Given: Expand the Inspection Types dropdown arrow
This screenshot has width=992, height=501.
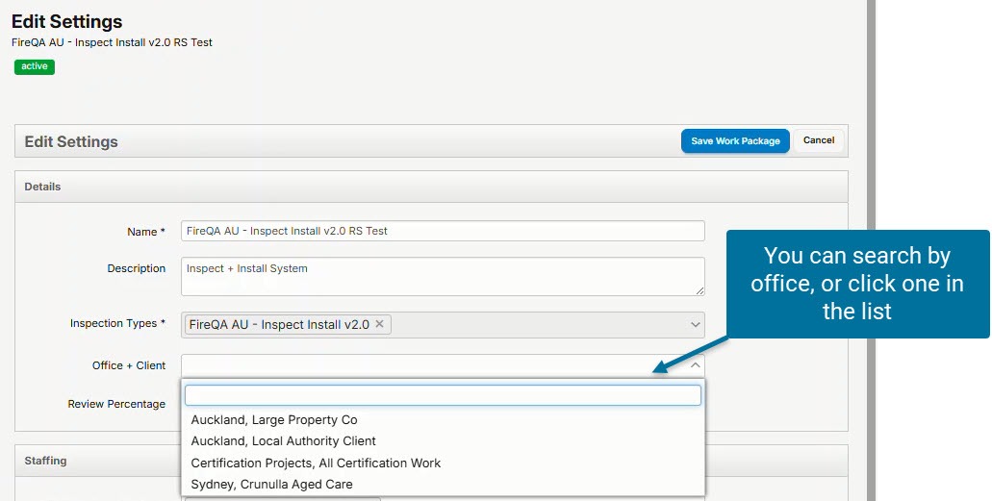Looking at the screenshot, I should coord(695,325).
